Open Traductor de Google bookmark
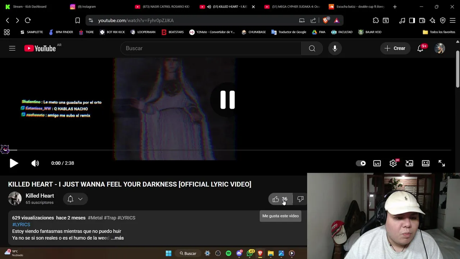The width and height of the screenshot is (460, 259). (x=289, y=32)
